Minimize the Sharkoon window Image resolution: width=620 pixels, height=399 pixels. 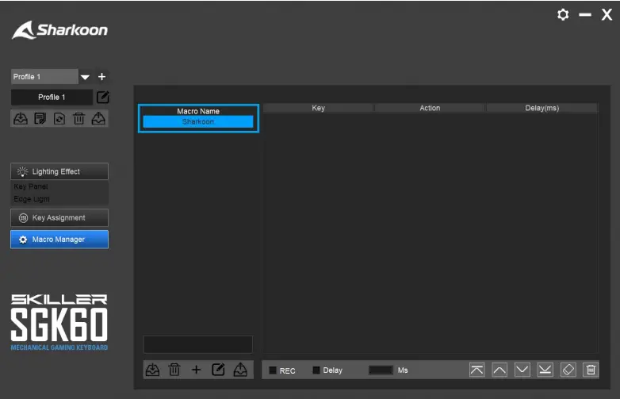[x=585, y=15]
